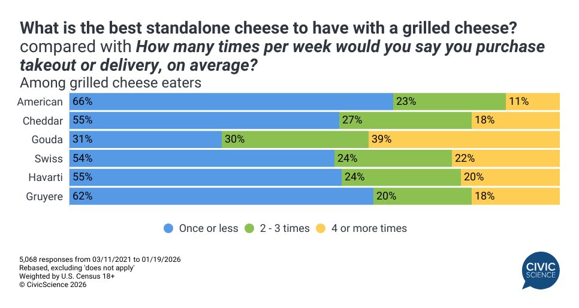The image size is (579, 308).
Task: Click the Gruyere 62% blue bar segment
Action: (221, 196)
